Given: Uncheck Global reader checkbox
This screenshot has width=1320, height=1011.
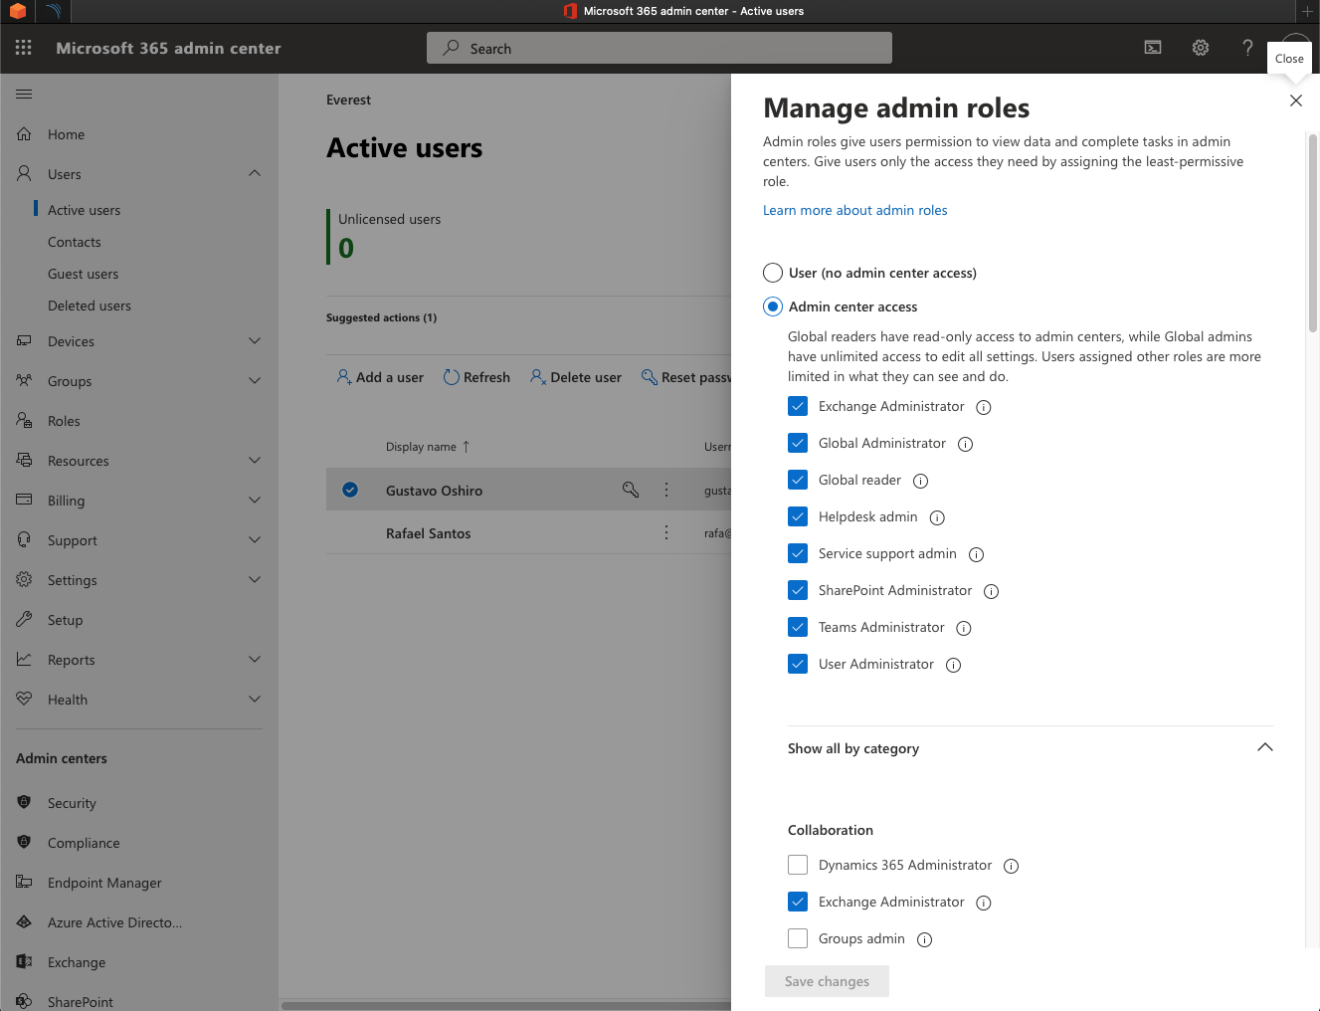Looking at the screenshot, I should tap(798, 480).
